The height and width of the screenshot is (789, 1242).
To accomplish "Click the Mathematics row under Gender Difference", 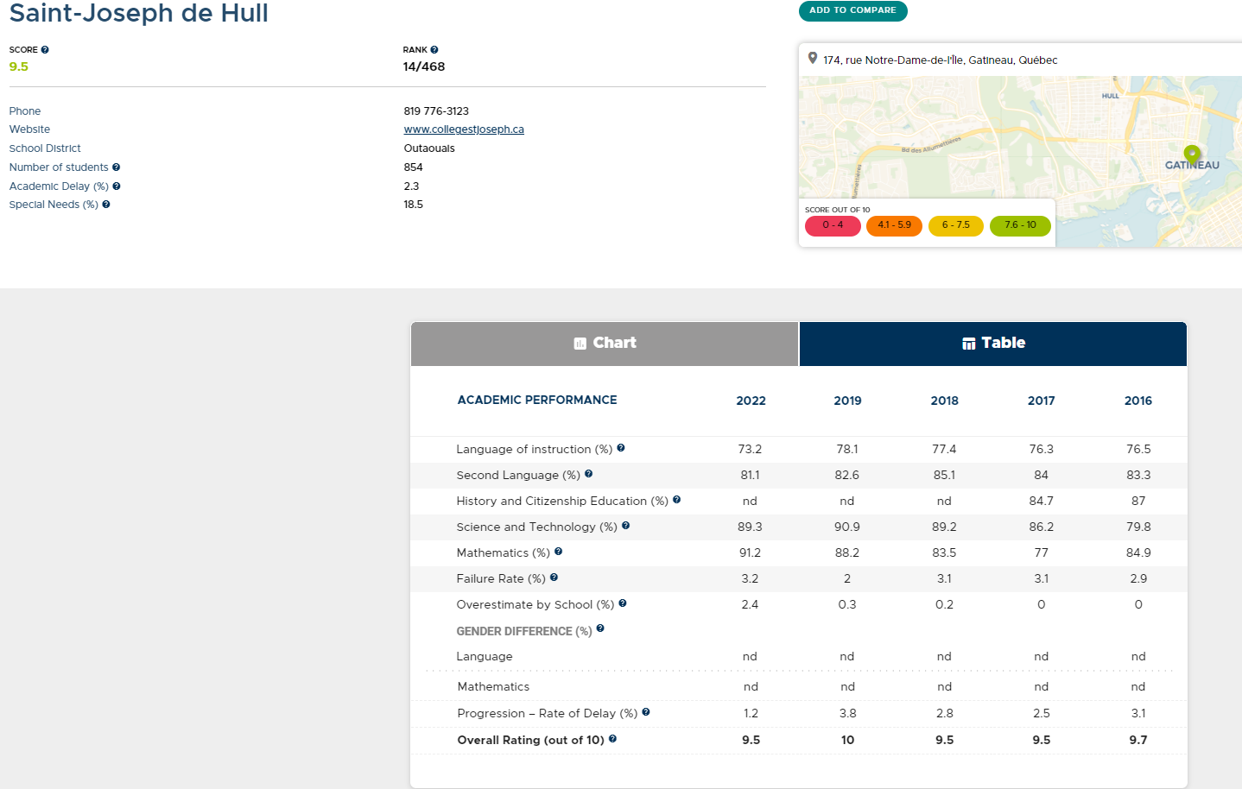I will pos(799,686).
